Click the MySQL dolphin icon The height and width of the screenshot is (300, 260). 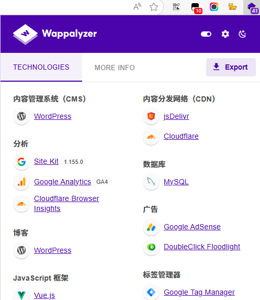(151, 182)
